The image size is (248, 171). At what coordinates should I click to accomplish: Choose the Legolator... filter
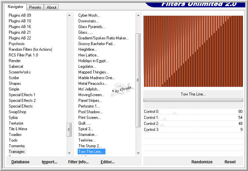(x=87, y=66)
